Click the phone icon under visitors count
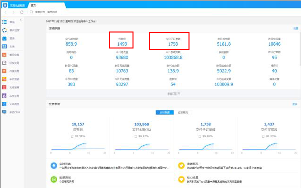The height and width of the screenshot is (188, 301). pos(72,136)
